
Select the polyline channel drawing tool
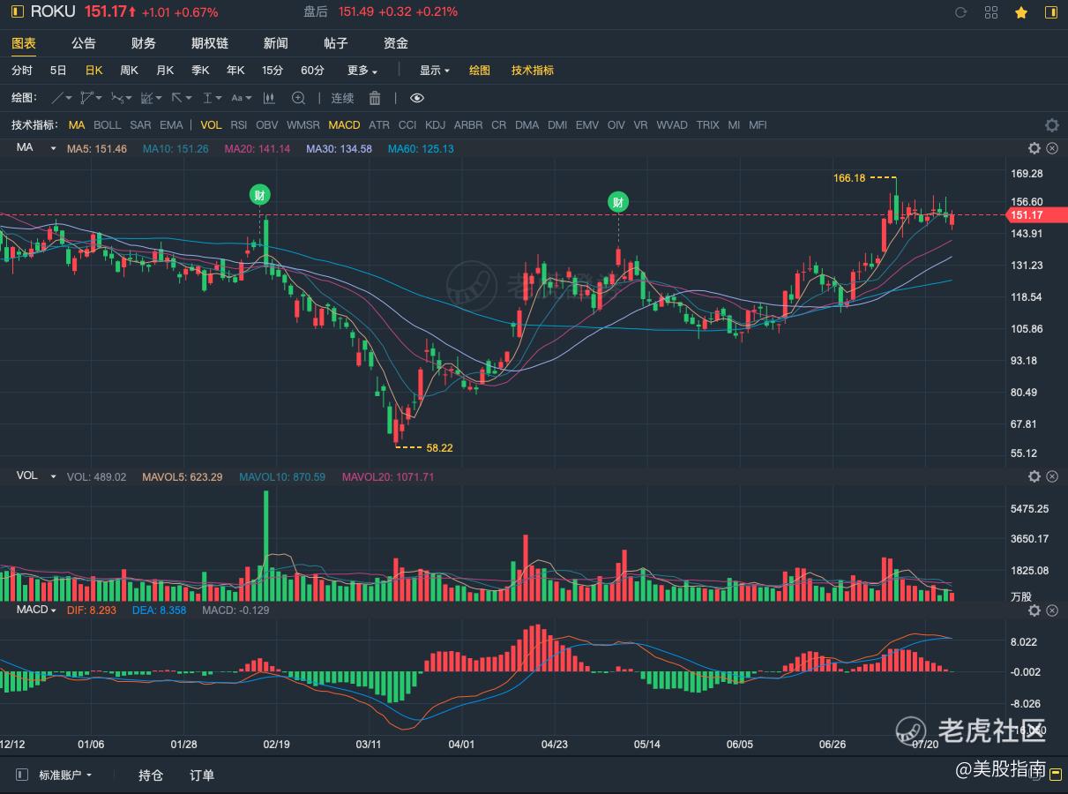pos(86,98)
